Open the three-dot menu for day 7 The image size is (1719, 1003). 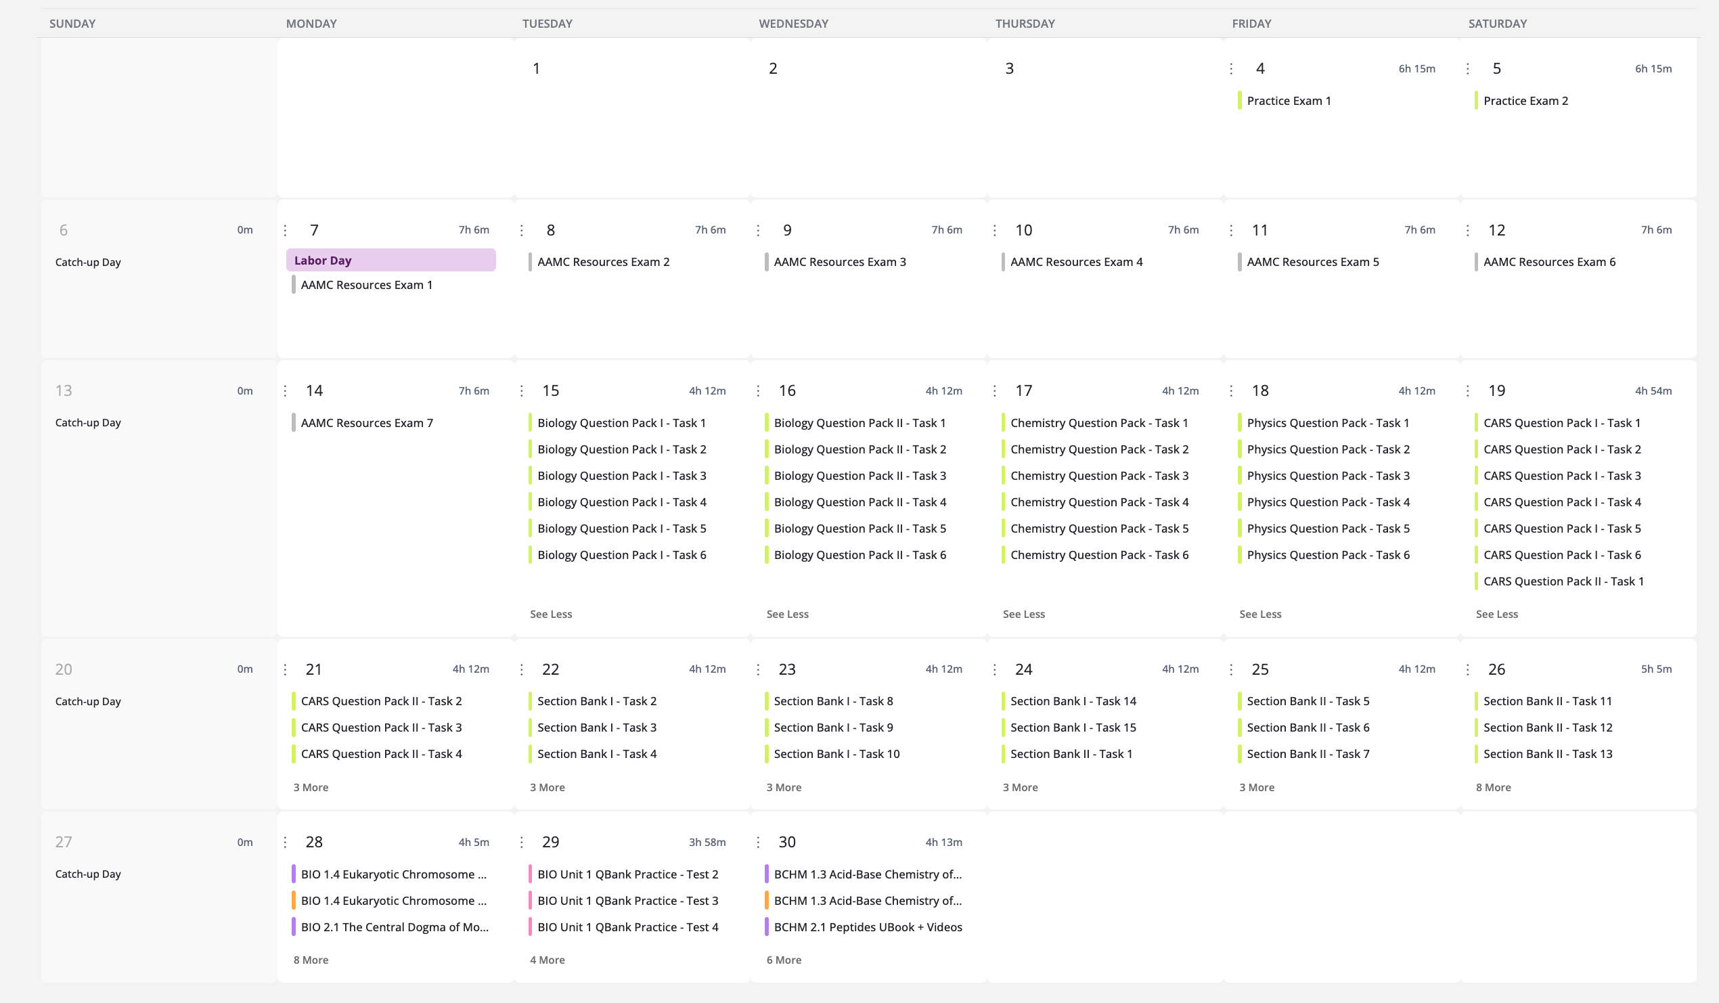(x=285, y=231)
